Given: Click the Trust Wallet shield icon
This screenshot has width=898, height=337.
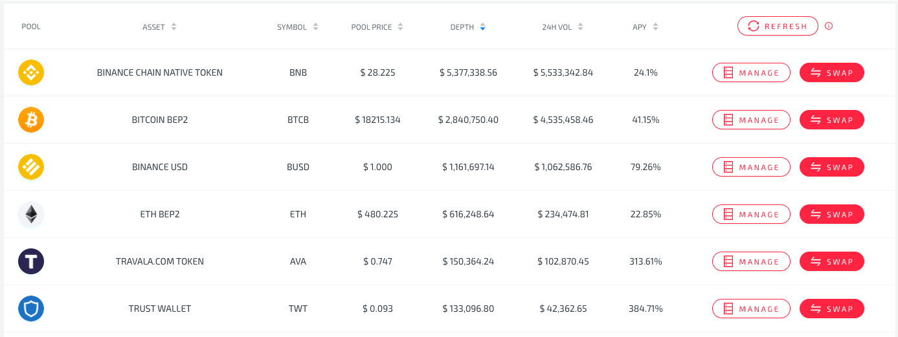Looking at the screenshot, I should pyautogui.click(x=31, y=309).
